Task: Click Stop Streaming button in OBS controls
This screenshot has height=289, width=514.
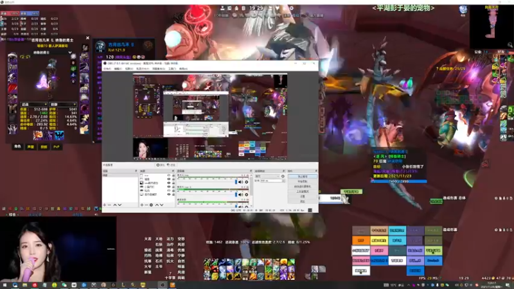Action: (x=302, y=177)
